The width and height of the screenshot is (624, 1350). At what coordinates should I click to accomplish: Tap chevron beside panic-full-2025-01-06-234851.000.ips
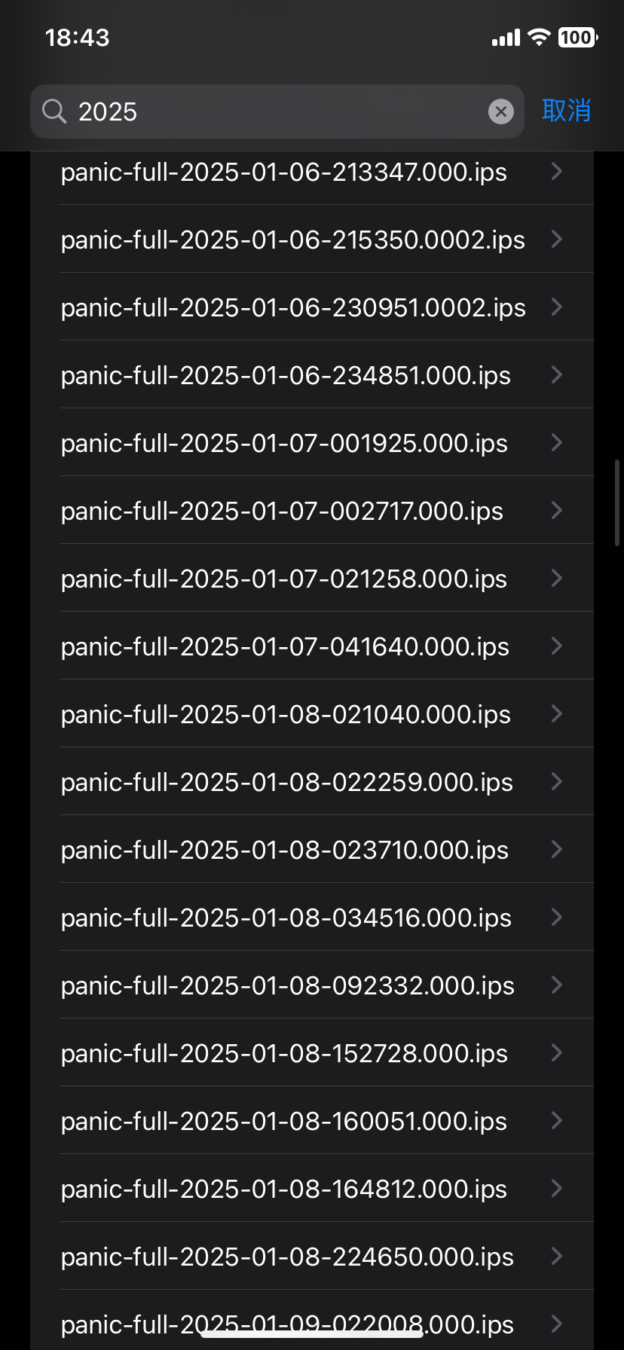point(557,374)
